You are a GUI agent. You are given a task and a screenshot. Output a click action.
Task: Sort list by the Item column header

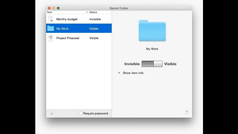tap(67, 12)
